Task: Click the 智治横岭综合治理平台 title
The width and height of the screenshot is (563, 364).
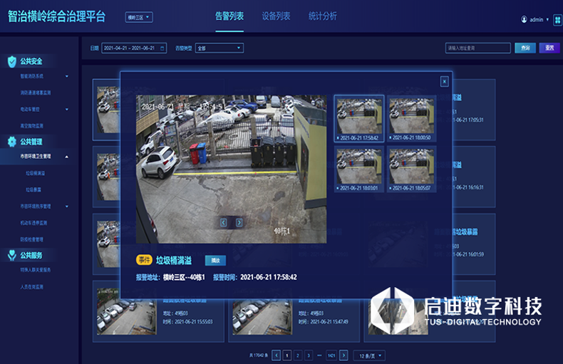Action: click(x=57, y=16)
